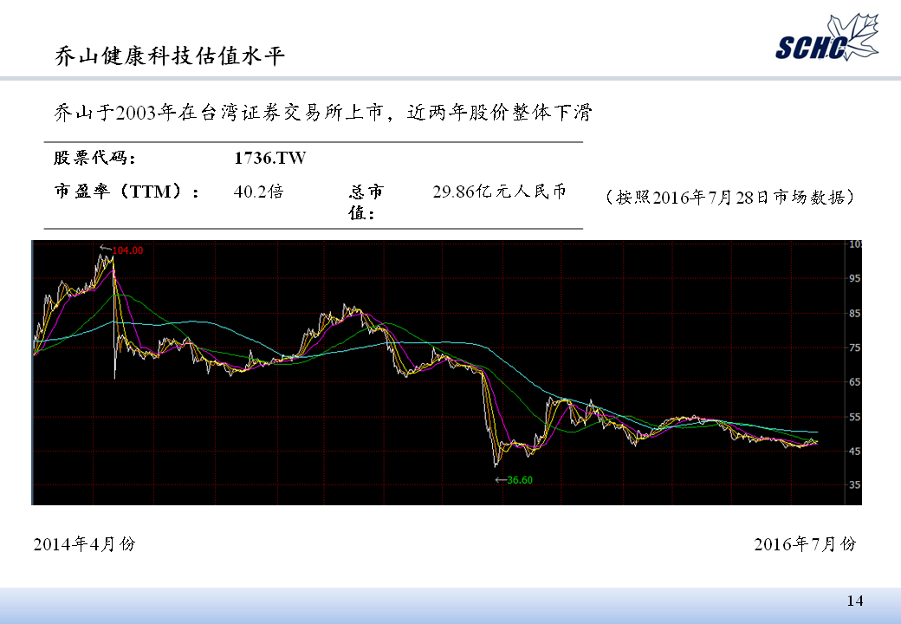Click the 2016年7月28日 market data note
Screen dimensions: 901x624
tap(731, 197)
